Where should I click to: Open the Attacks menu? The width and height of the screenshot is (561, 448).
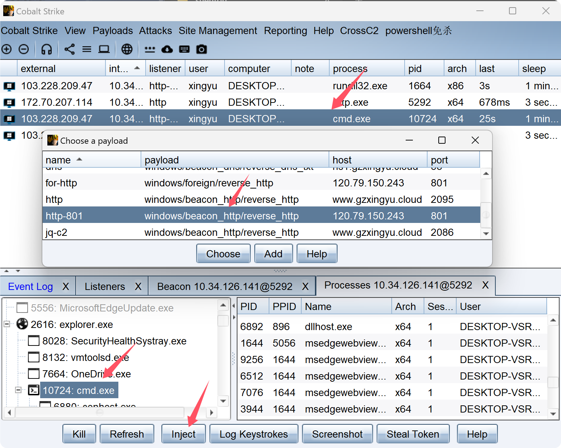pyautogui.click(x=155, y=31)
